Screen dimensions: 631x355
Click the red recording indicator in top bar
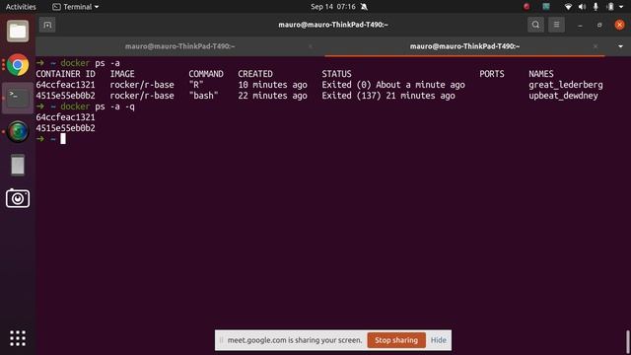526,7
